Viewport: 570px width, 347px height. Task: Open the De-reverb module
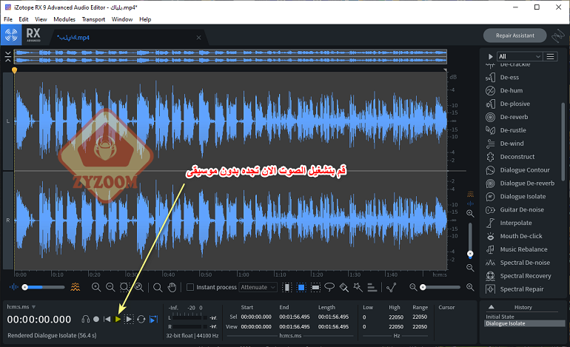point(513,117)
